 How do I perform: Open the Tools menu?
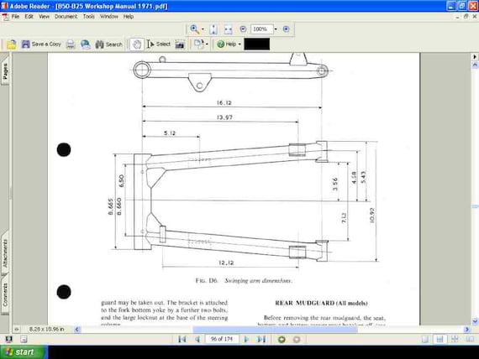tap(88, 17)
